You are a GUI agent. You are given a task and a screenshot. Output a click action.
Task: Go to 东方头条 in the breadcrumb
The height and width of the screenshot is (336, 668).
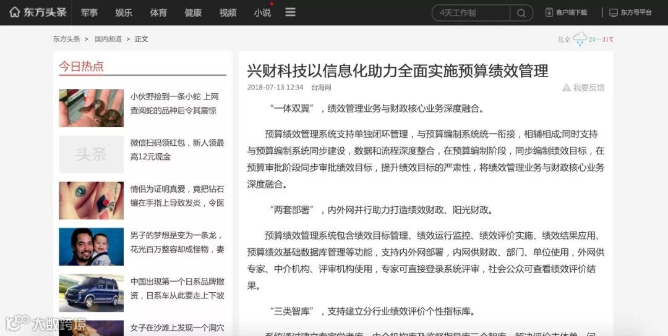click(x=66, y=39)
